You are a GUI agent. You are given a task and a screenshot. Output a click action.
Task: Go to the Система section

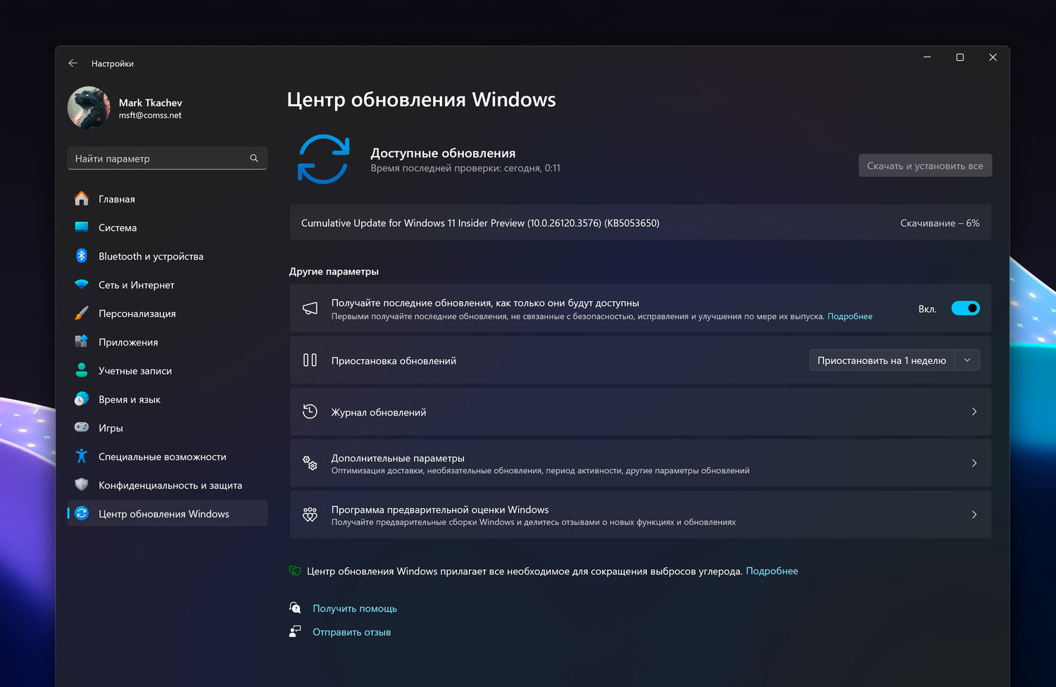(168, 227)
